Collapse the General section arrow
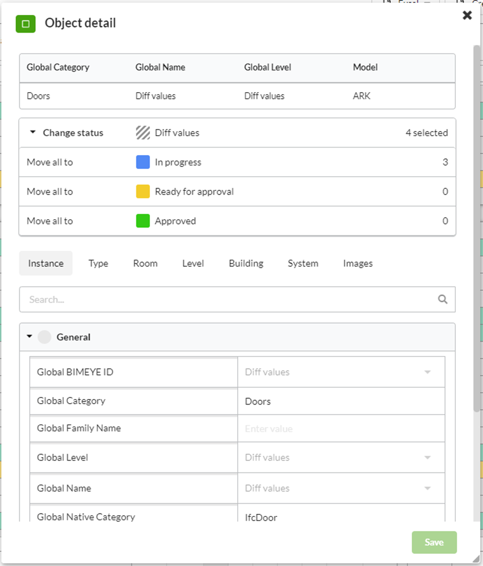Viewport: 483px width, 566px height. tap(30, 336)
